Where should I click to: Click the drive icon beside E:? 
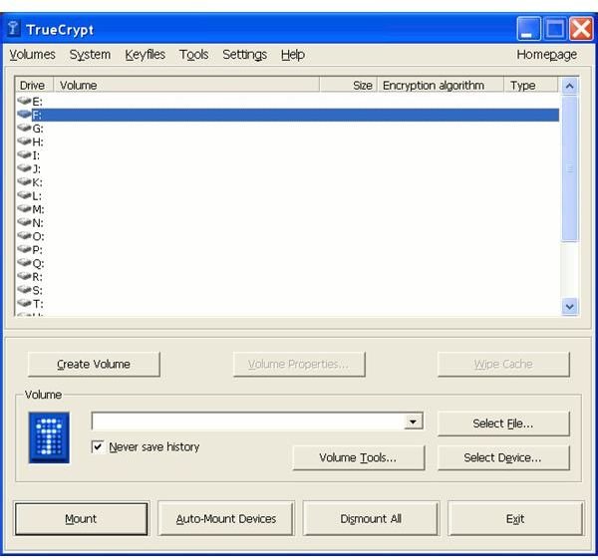tap(24, 101)
